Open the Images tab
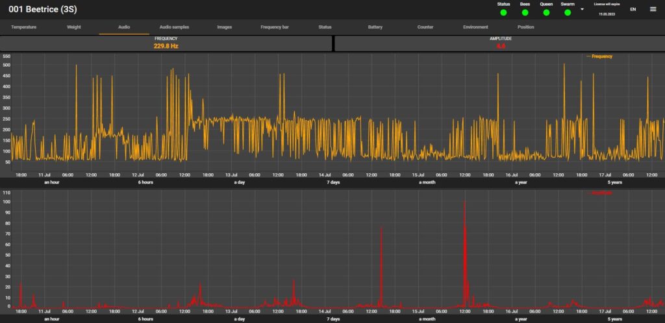The width and height of the screenshot is (665, 323). tap(224, 27)
